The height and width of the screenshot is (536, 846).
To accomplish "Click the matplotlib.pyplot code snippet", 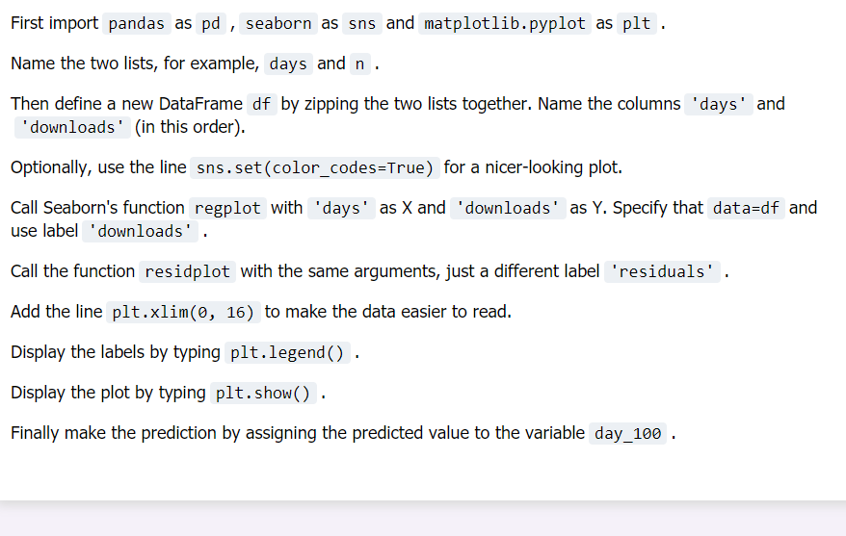I will pos(505,24).
